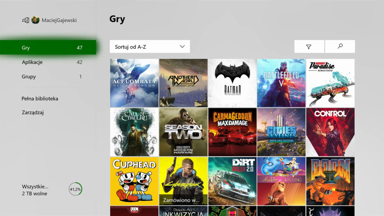Open the Cities Skylines tile
This screenshot has height=216, width=384.
coord(281,132)
